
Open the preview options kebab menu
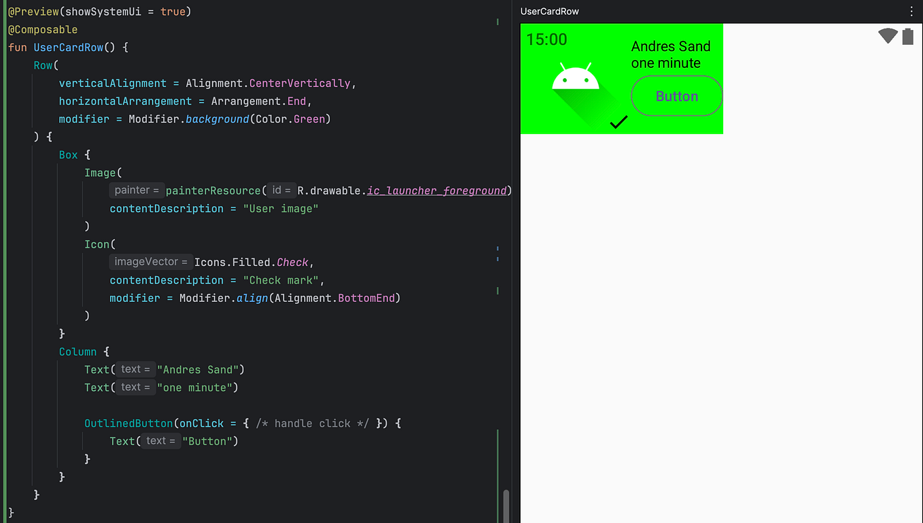click(912, 11)
